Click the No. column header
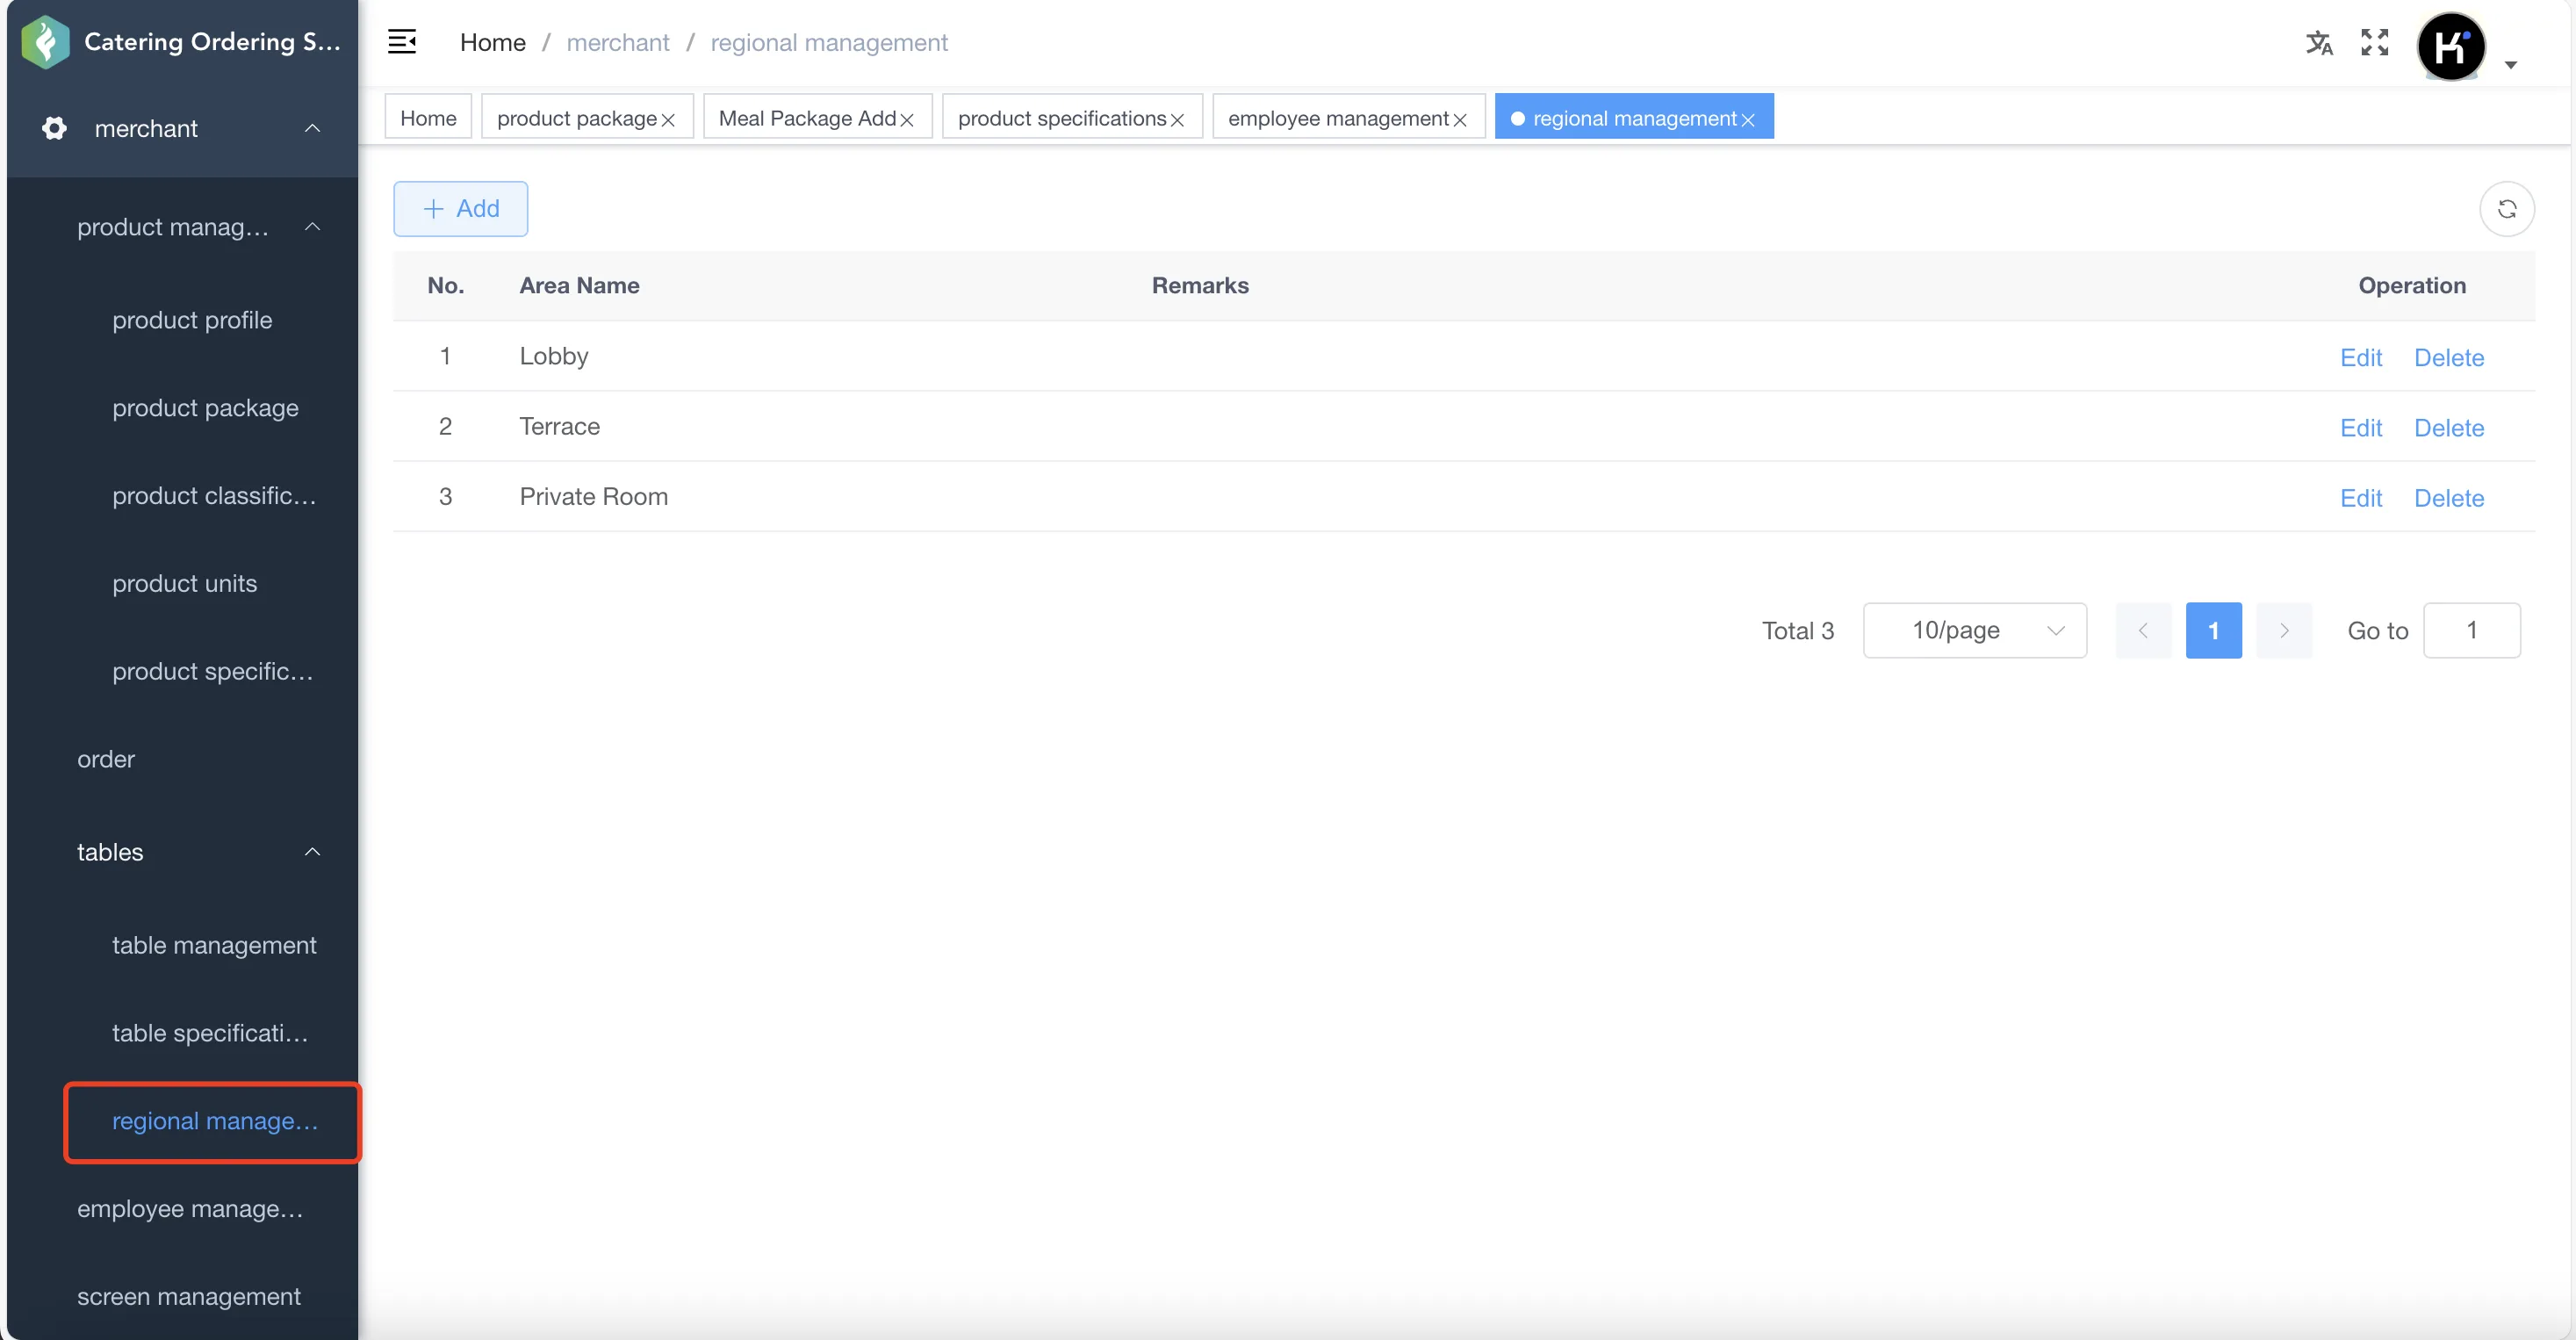2576x1340 pixels. [445, 285]
